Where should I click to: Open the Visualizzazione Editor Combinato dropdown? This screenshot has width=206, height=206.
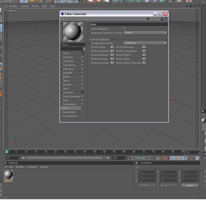coord(145,43)
